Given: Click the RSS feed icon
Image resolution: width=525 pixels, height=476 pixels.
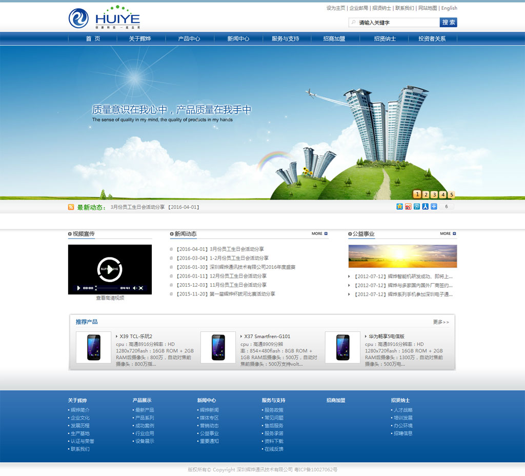Looking at the screenshot, I should pos(71,207).
